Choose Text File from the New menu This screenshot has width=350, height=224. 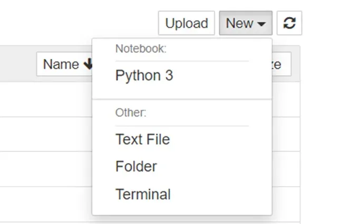tap(142, 139)
